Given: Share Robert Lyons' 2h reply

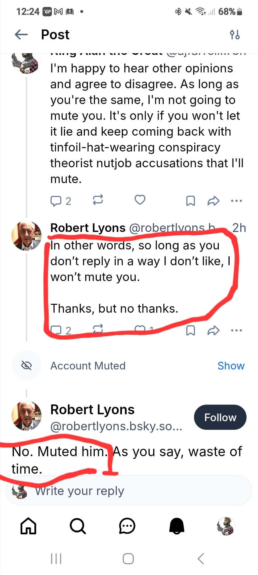Looking at the screenshot, I should (213, 331).
